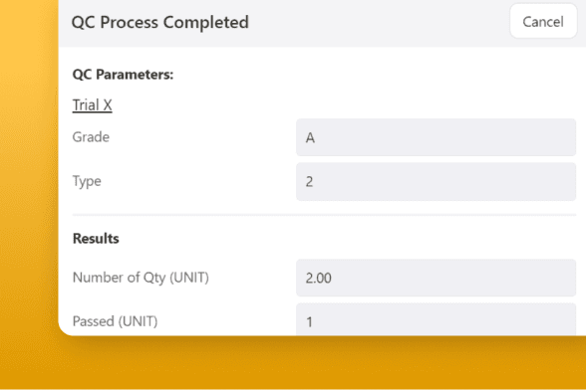Click the QC Process Completed title
The width and height of the screenshot is (586, 390).
pos(159,22)
